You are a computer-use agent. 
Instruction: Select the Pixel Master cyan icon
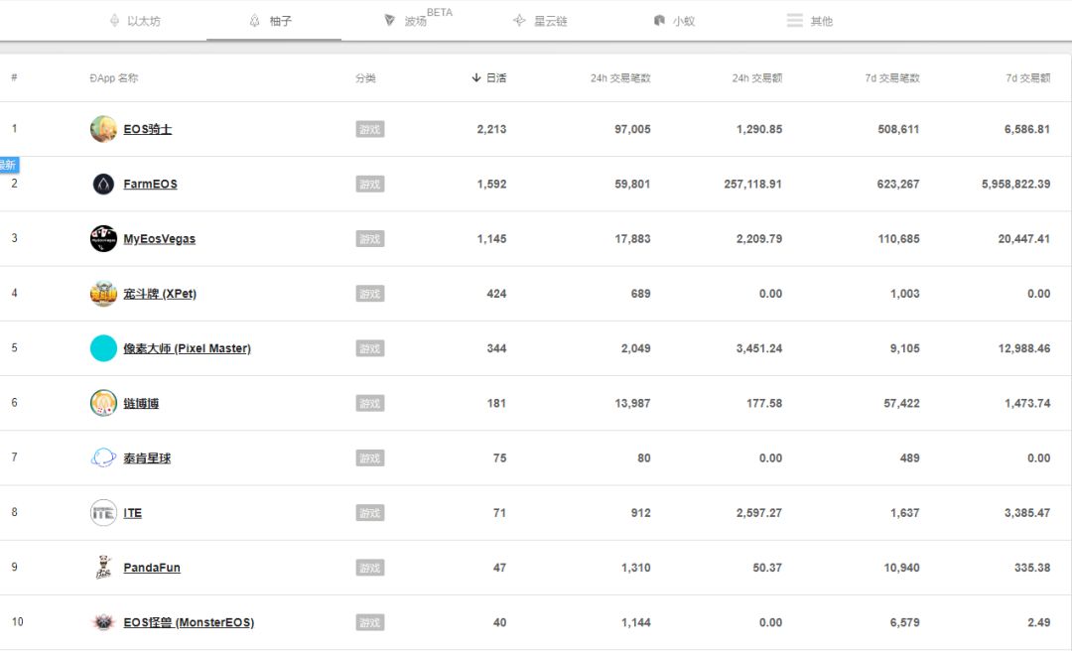pos(103,348)
